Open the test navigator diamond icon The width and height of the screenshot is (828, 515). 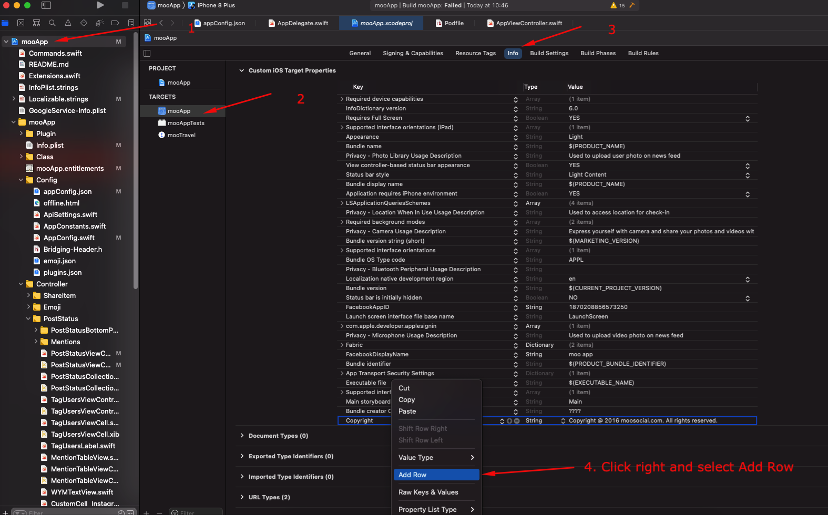(x=84, y=23)
